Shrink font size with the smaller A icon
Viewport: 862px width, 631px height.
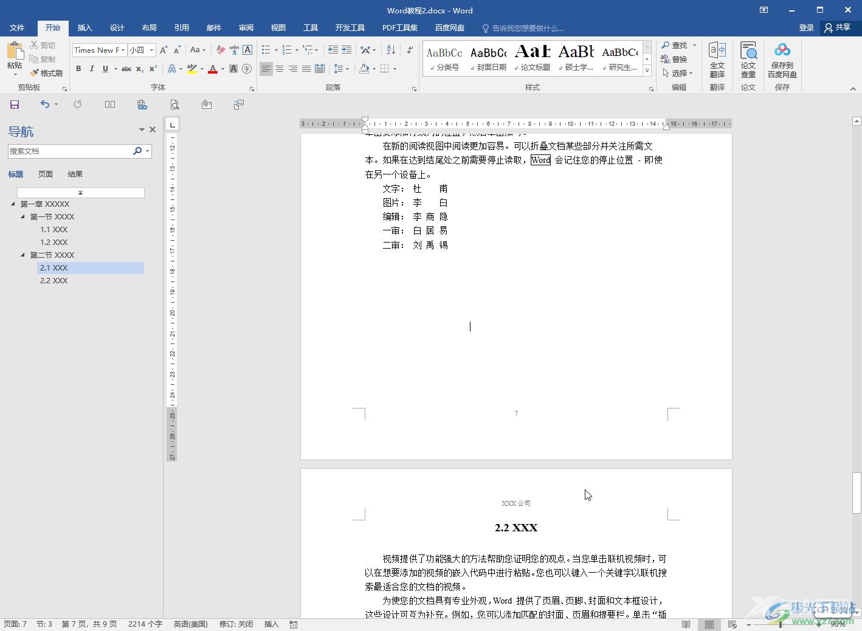(x=177, y=50)
